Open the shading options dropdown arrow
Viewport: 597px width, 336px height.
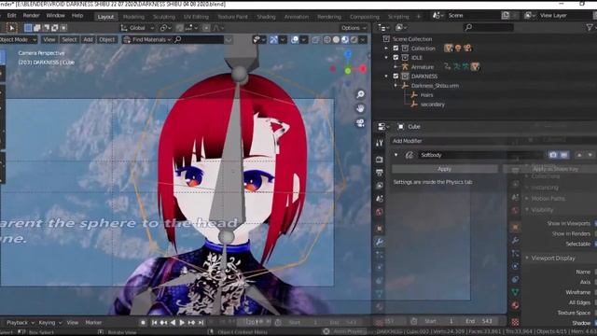[363, 39]
